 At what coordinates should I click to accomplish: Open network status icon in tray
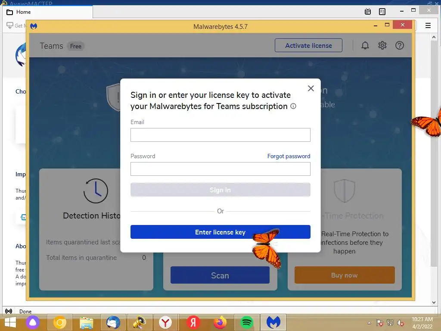click(x=390, y=323)
